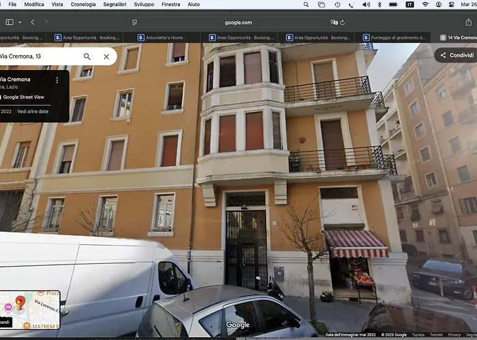Reload the current page
477x340 pixels.
tap(342, 22)
